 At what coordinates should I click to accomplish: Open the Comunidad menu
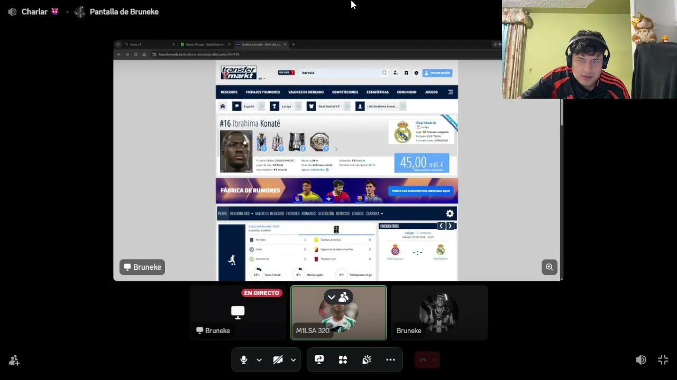coord(407,92)
